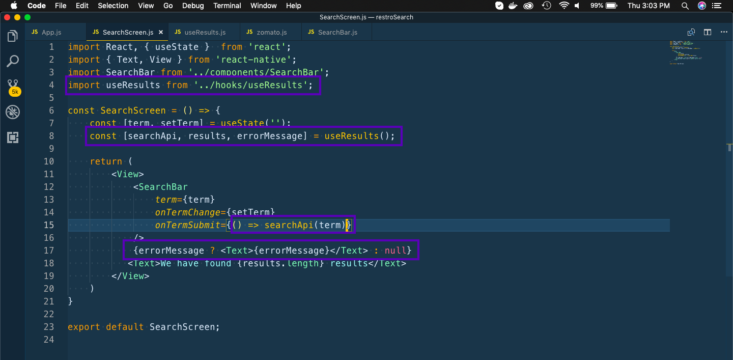Click line number 15 in gutter

click(x=49, y=225)
